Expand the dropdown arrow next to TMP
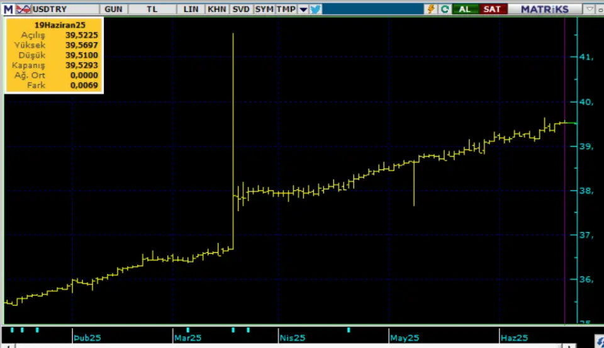 coord(303,9)
